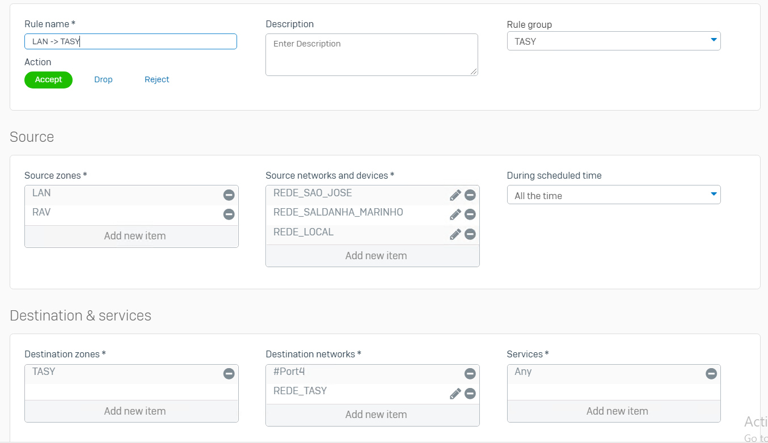Viewport: 768px width, 443px height.
Task: Remove LAN from source zones
Action: [x=229, y=195]
